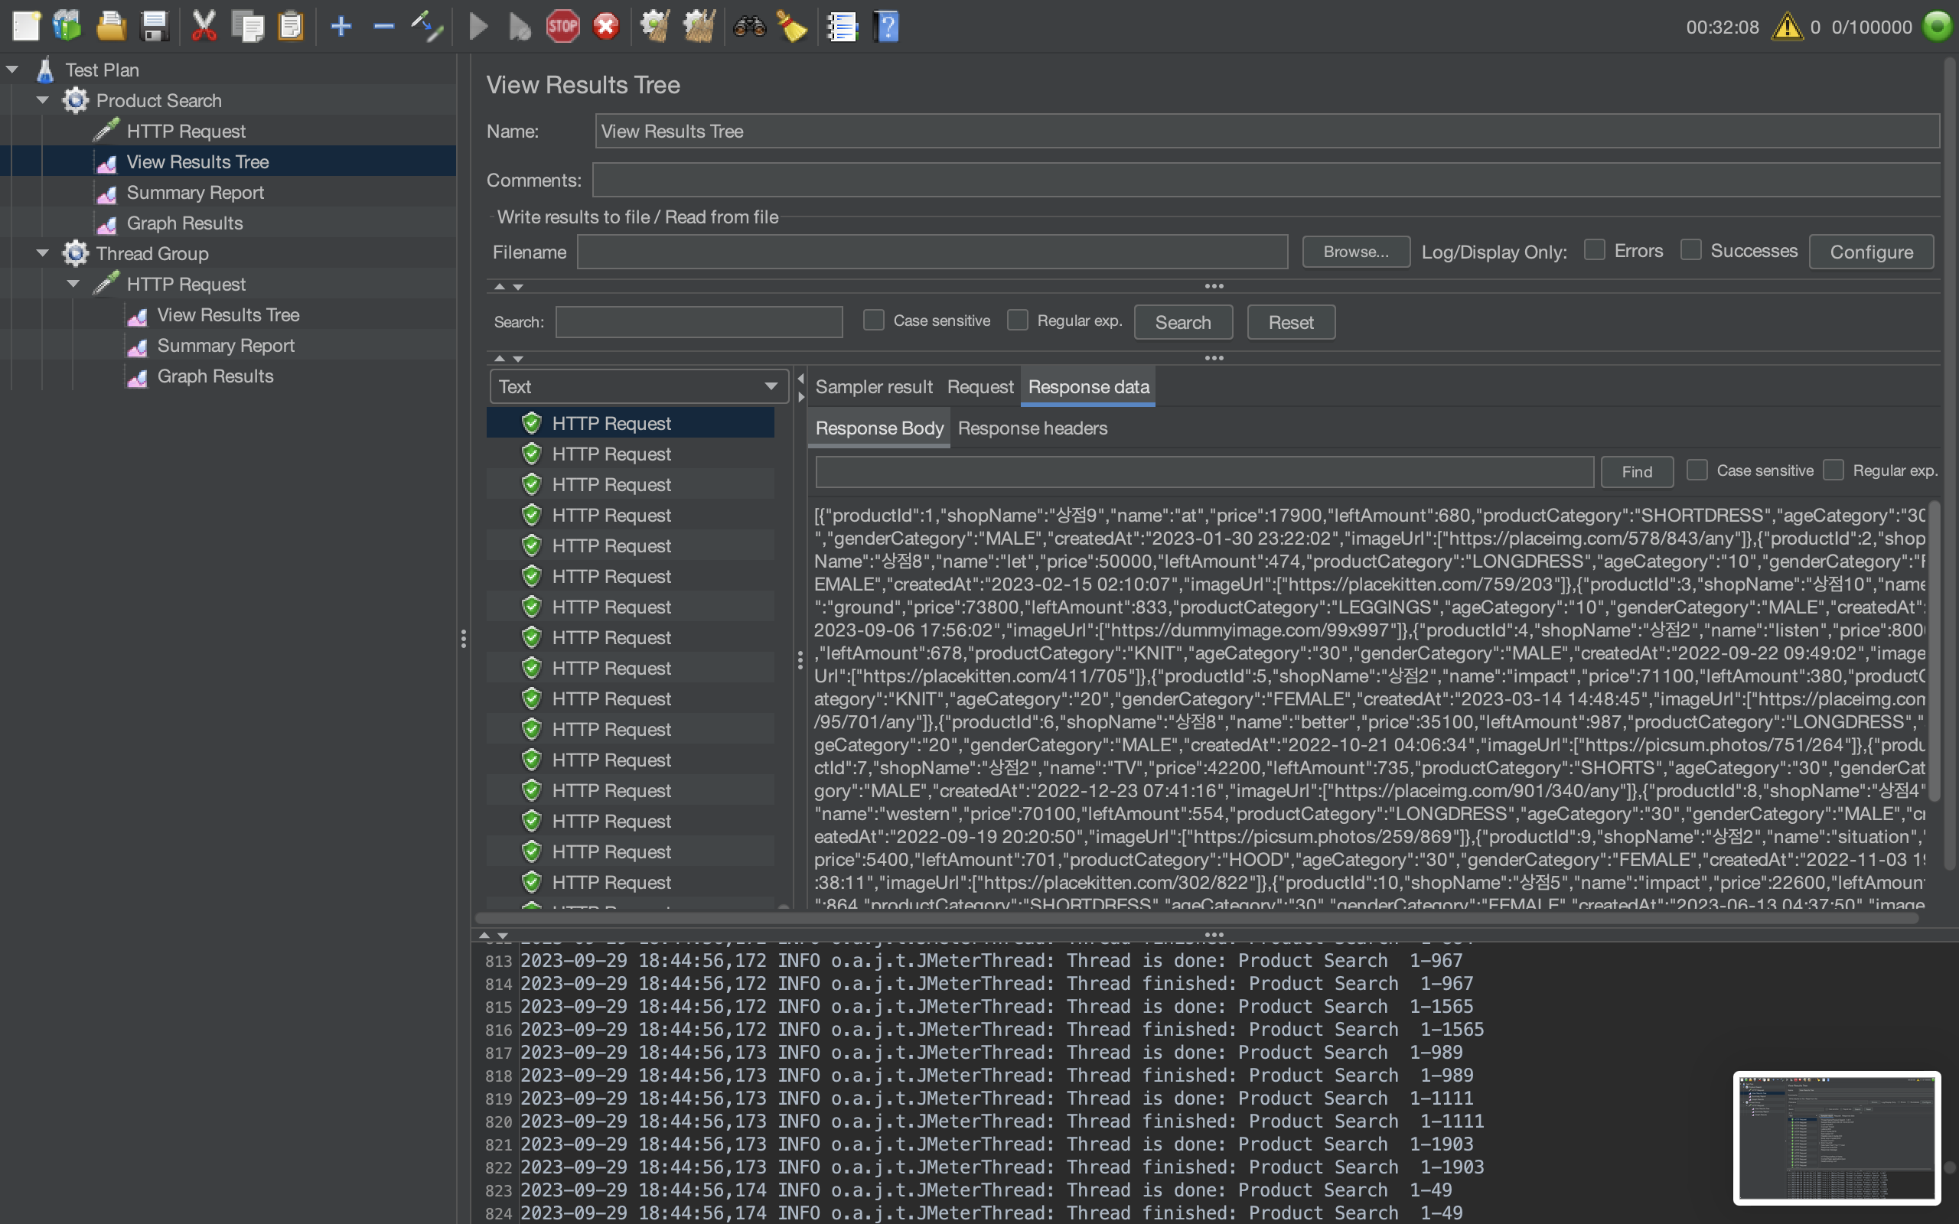Switch to the Response headers tab

pos(1032,428)
